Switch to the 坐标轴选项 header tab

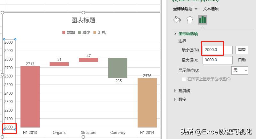pyautogui.click(x=183, y=9)
